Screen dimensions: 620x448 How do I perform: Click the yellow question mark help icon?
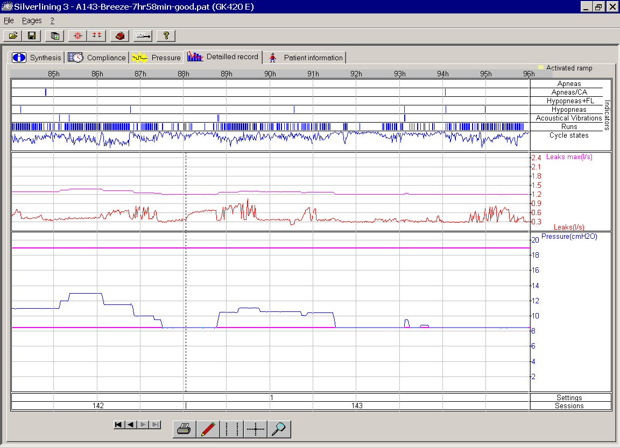[166, 36]
